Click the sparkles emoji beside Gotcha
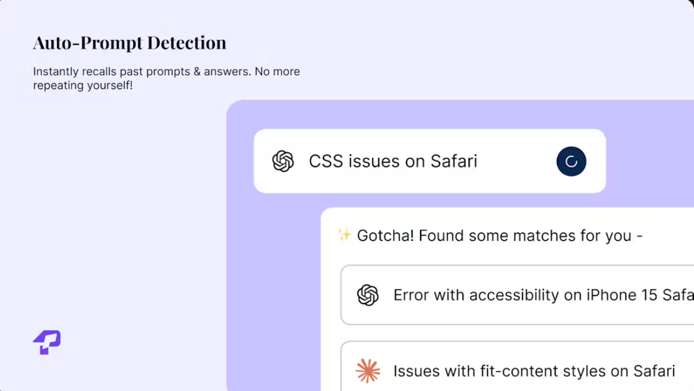Image resolution: width=694 pixels, height=391 pixels. (x=344, y=235)
